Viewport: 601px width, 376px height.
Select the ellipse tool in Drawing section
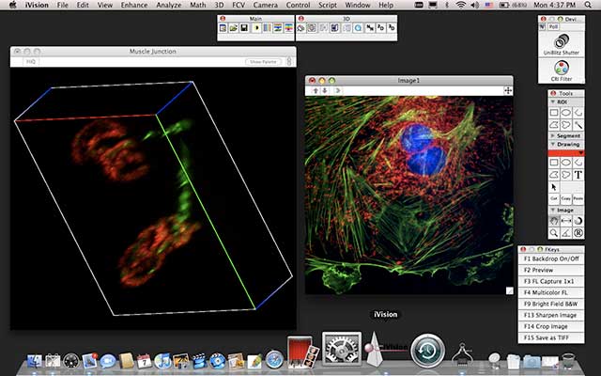pyautogui.click(x=566, y=163)
